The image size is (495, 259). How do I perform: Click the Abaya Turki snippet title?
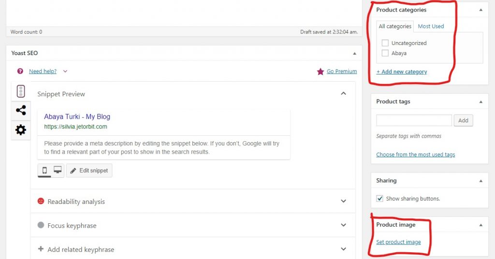click(77, 117)
